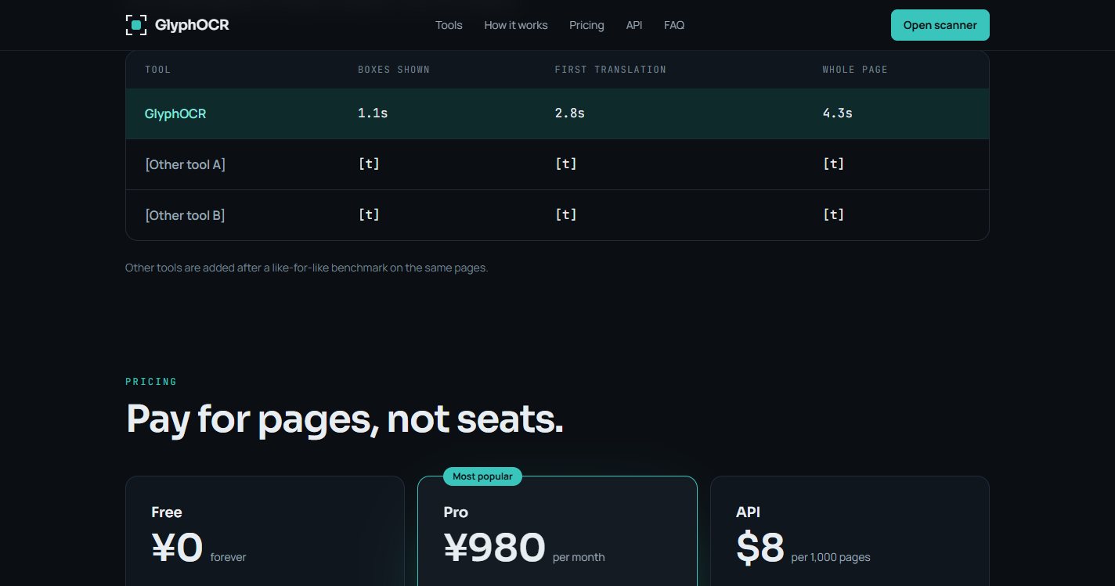The height and width of the screenshot is (586, 1115).
Task: Click the 2.8s first translation value
Action: (x=570, y=113)
